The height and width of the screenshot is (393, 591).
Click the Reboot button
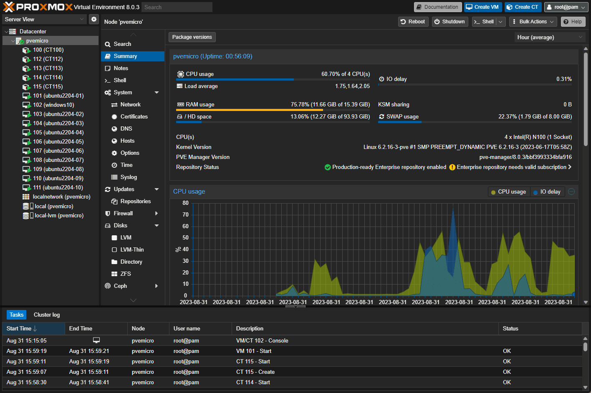pyautogui.click(x=412, y=22)
